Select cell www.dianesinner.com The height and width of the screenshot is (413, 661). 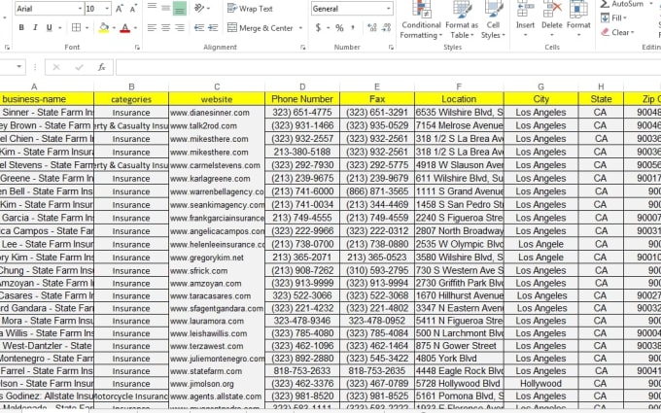pos(217,113)
